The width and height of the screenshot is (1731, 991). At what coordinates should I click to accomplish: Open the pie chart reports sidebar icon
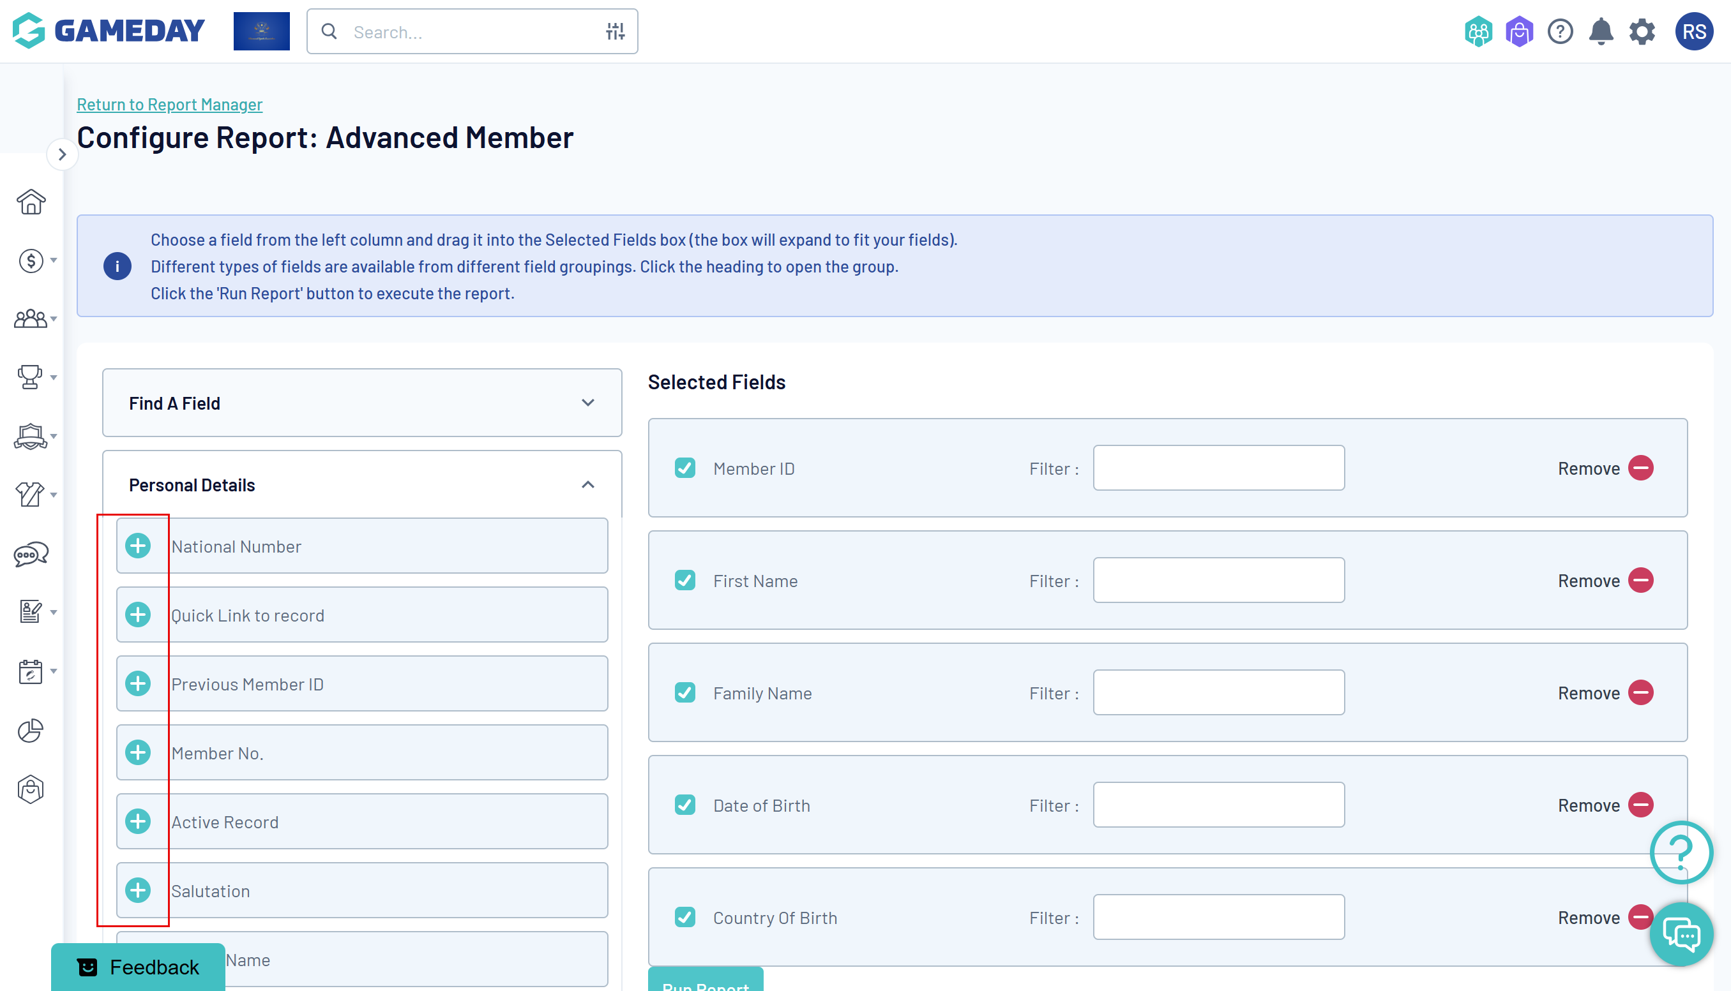31,730
